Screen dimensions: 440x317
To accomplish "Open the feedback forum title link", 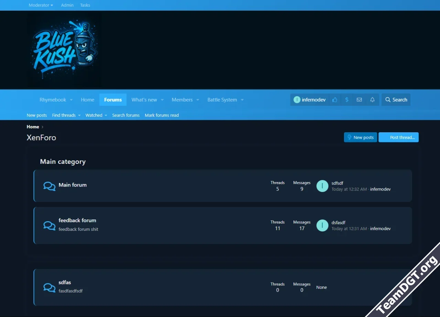I will click(x=77, y=220).
